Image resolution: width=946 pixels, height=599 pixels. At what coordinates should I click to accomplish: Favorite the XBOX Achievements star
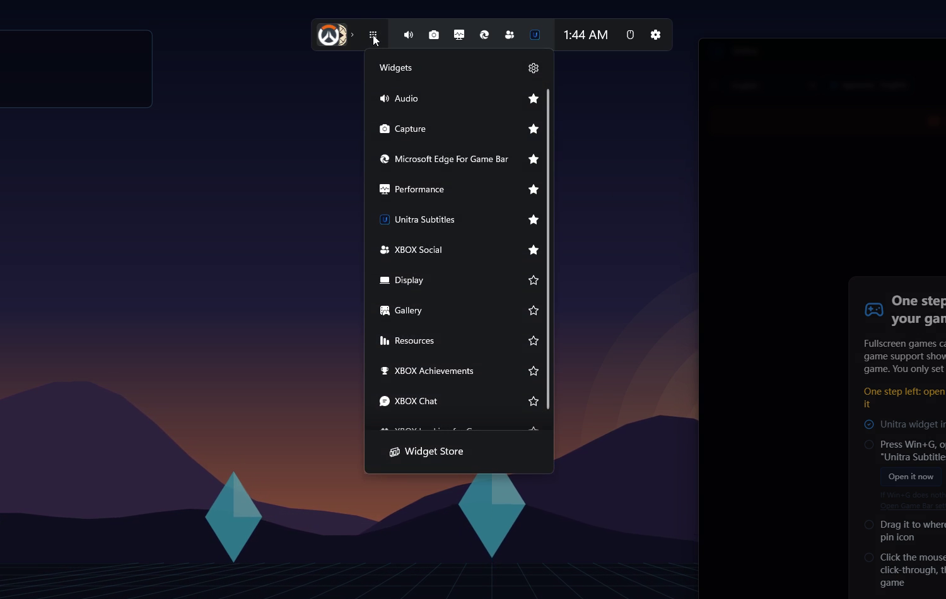[x=534, y=371]
